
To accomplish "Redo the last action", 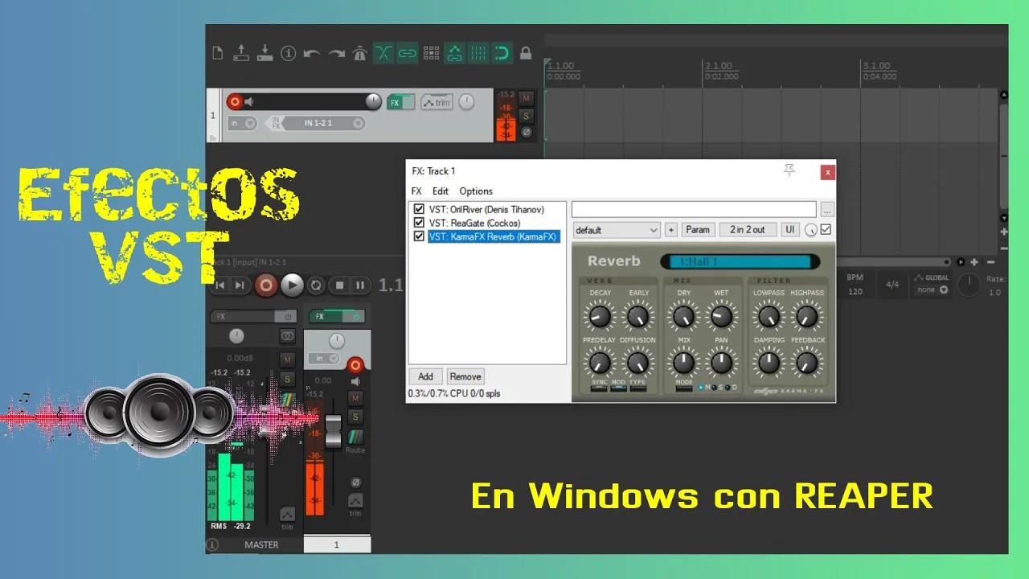I will [334, 52].
